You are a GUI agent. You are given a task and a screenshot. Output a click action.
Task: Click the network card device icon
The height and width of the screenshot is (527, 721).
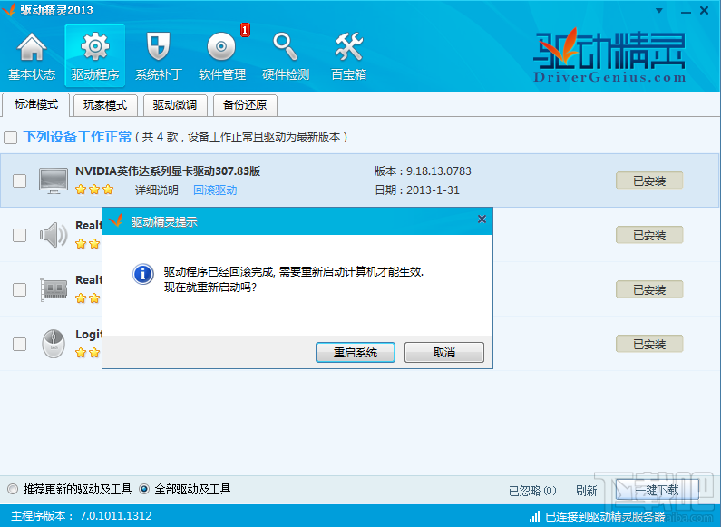[x=54, y=289]
